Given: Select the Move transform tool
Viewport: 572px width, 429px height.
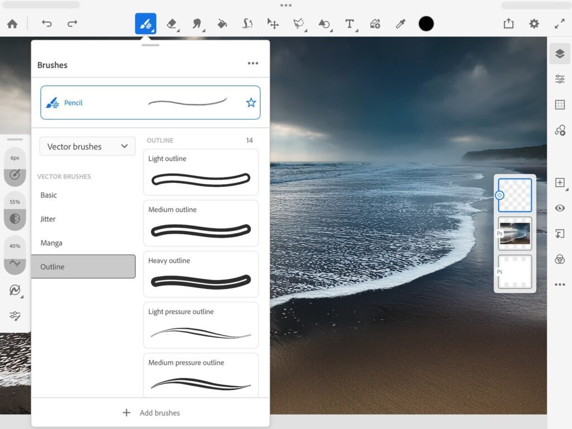Looking at the screenshot, I should point(273,24).
